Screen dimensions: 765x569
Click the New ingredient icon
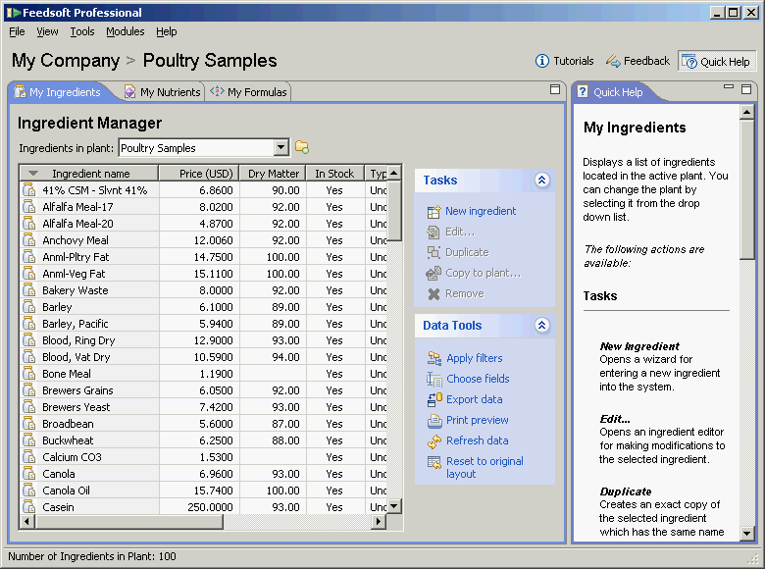[x=433, y=211]
